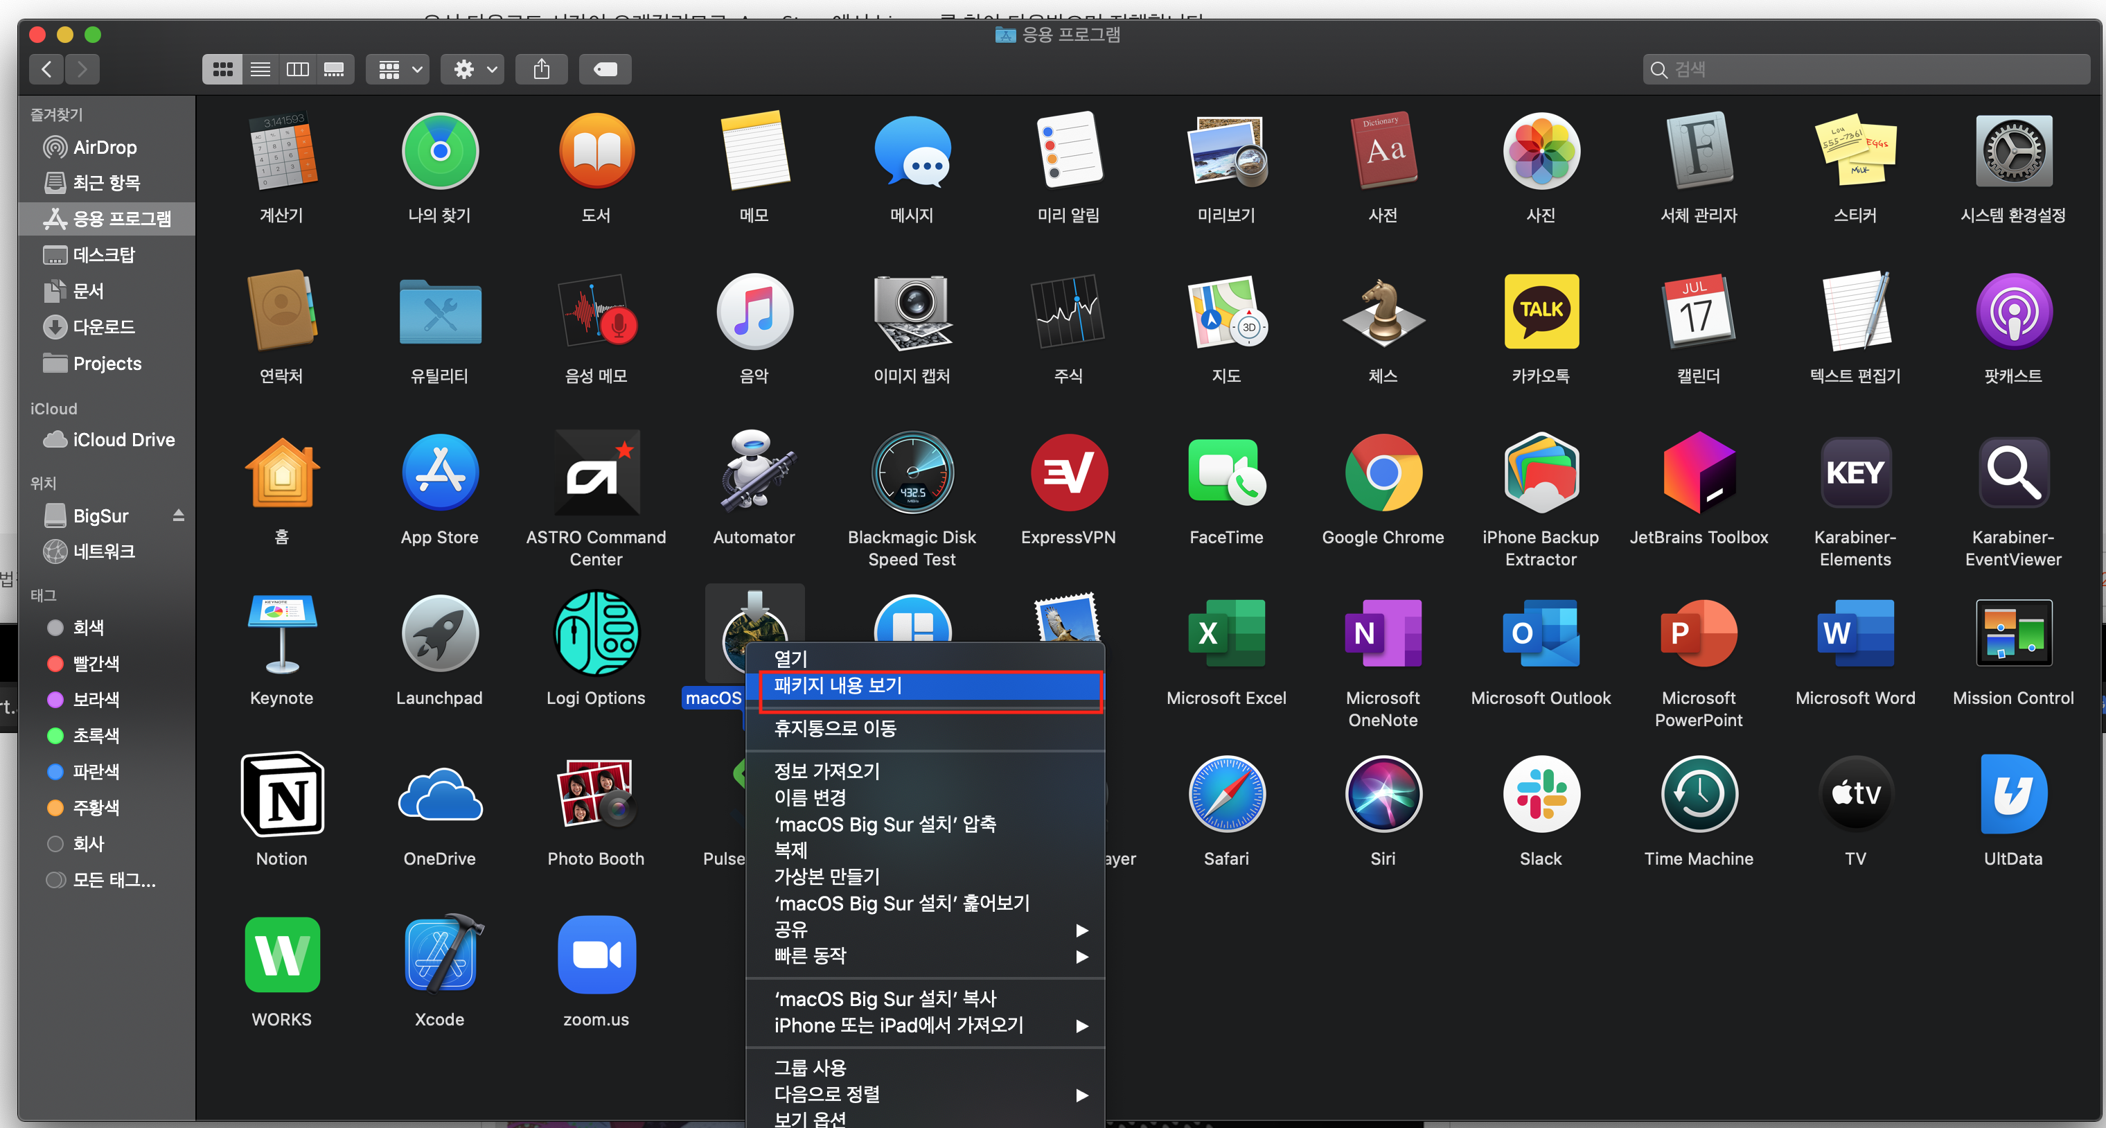2106x1128 pixels.
Task: Click the back navigation button
Action: (x=47, y=69)
